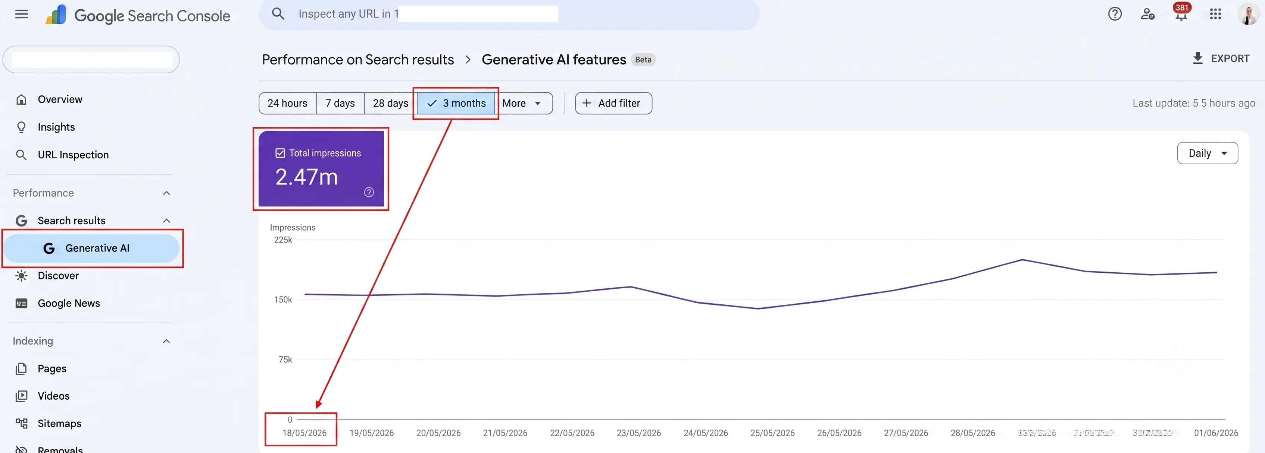
Task: Click the plus icon in Add filter
Action: (x=586, y=103)
